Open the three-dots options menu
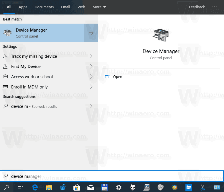Viewport: 224px width, 192px height. tap(214, 7)
